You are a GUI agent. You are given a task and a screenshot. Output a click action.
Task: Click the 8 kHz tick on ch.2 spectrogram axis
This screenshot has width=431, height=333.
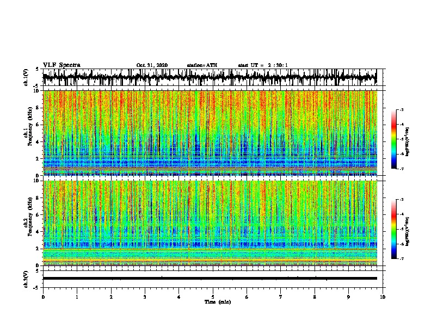38,198
